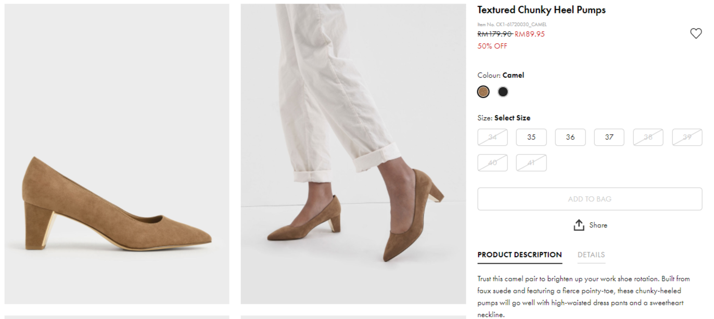This screenshot has height=319, width=714.
Task: Switch to the Details tab
Action: pyautogui.click(x=591, y=255)
